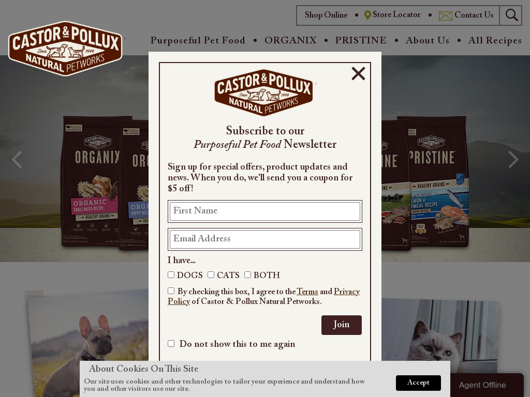Click the popup Castor & Pollux logo
530x397 pixels.
pyautogui.click(x=264, y=93)
